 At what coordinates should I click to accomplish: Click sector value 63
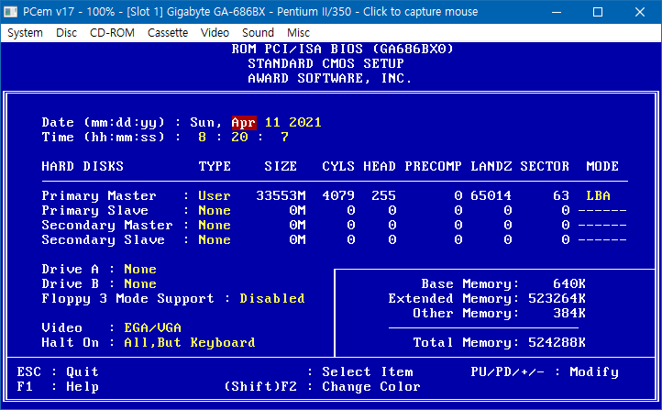click(560, 195)
